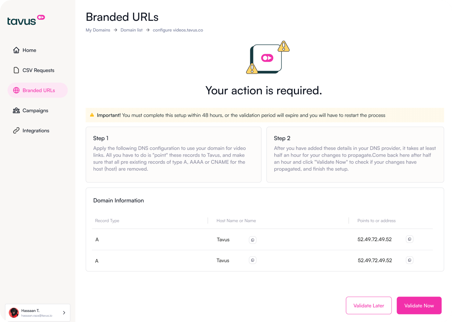Go to CSV Requests page
452x322 pixels.
tap(38, 70)
